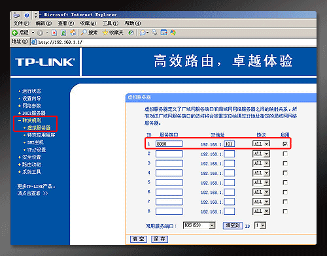This screenshot has height=256, width=327.
Task: Open the ID number dropdown next to 填空到
Action: [x=260, y=225]
